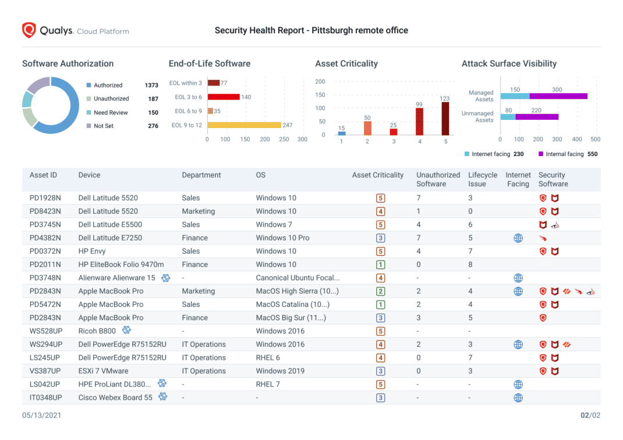The height and width of the screenshot is (440, 623).
Task: Click the dark red EOL within 3 bar
Action: click(214, 83)
